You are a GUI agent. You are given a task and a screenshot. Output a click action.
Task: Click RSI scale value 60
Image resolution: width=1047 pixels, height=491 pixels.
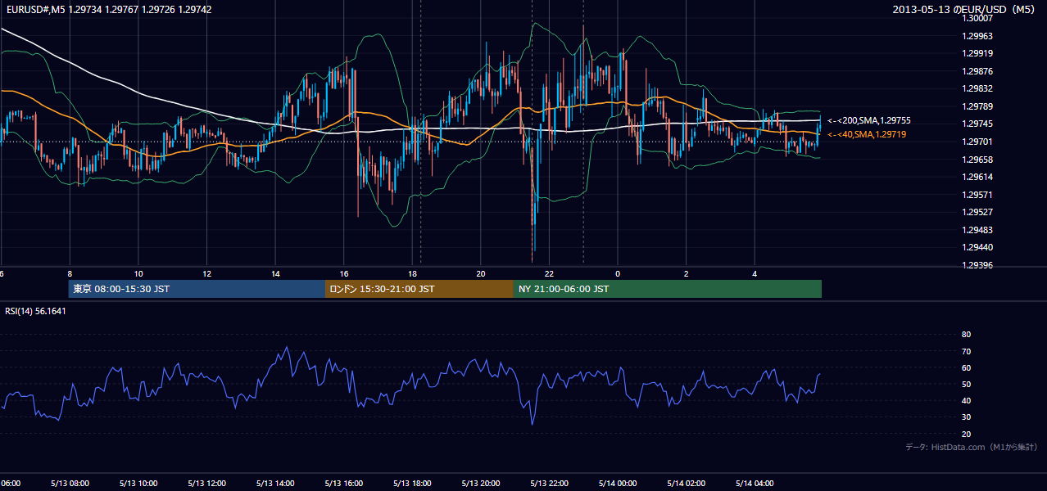tap(966, 367)
